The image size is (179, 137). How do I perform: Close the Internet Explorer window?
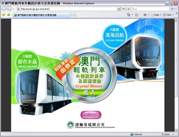point(176,3)
